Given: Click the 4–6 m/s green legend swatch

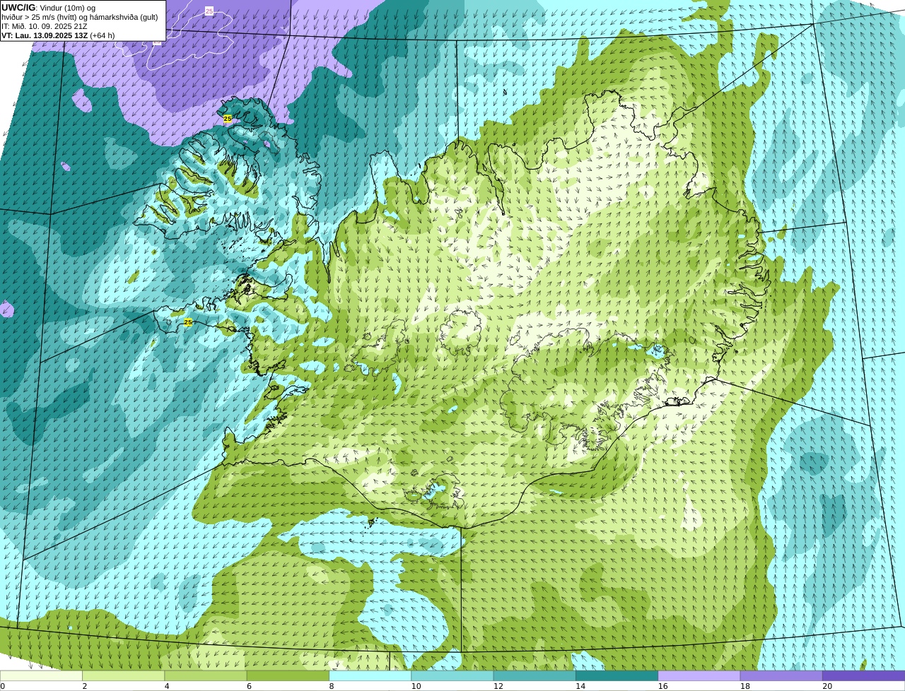Looking at the screenshot, I should pyautogui.click(x=206, y=675).
